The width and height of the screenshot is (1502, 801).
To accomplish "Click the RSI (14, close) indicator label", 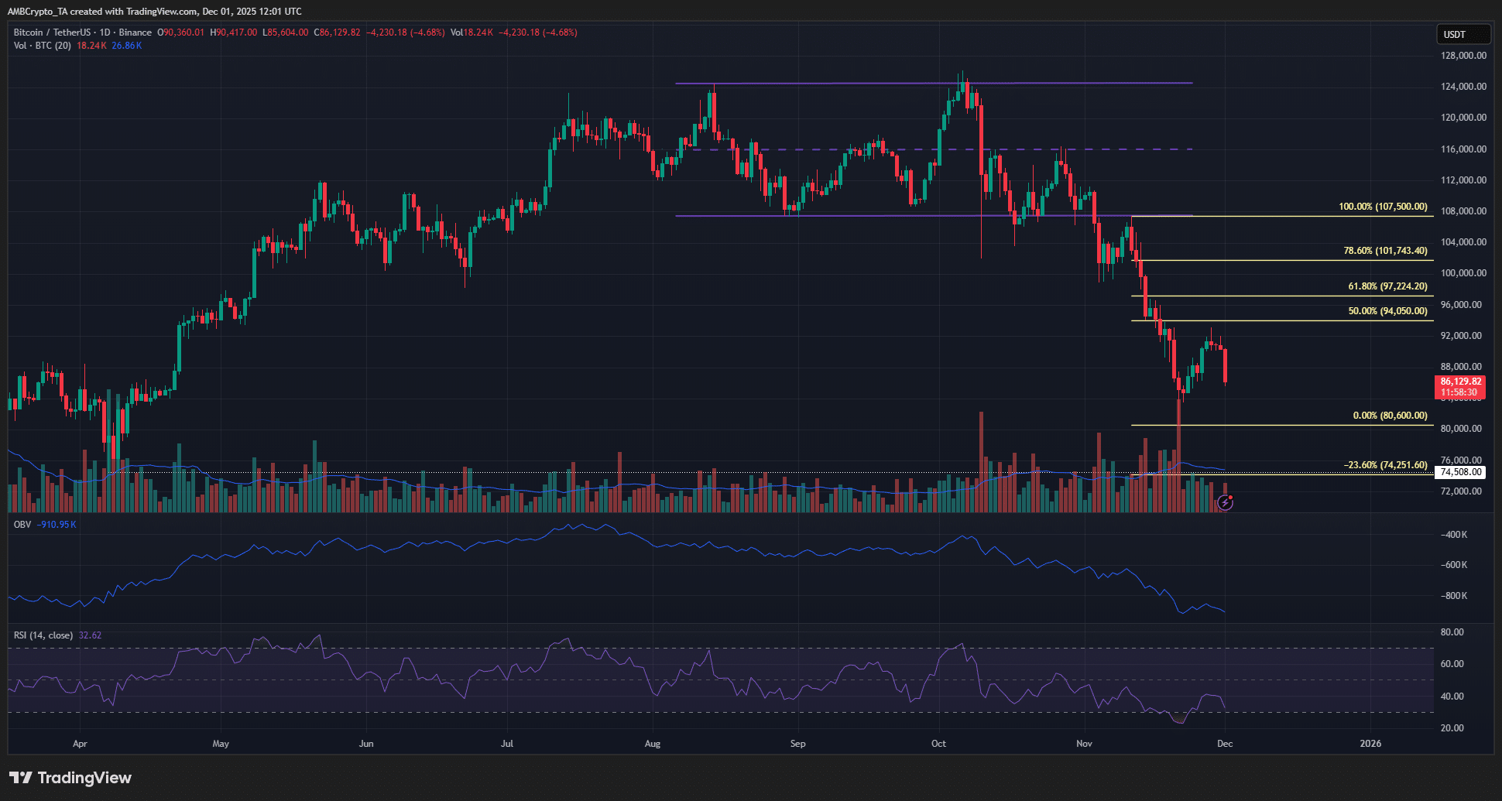I will [x=43, y=635].
